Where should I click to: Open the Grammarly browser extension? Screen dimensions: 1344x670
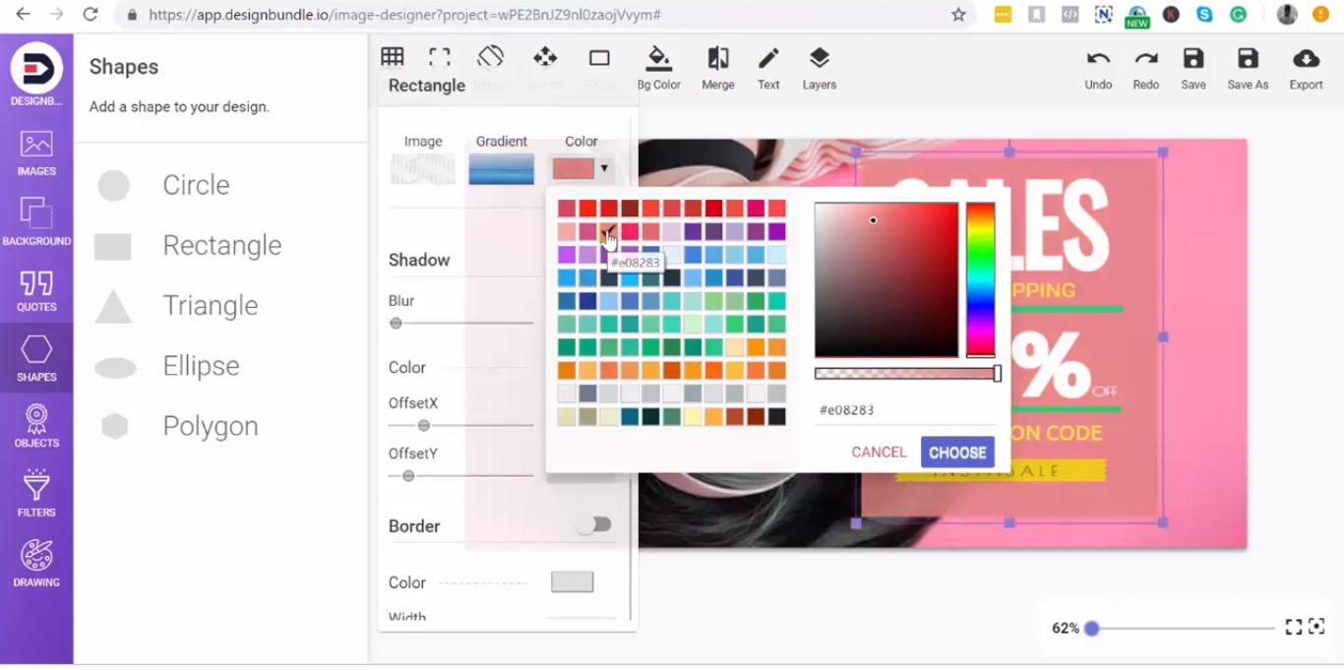[x=1239, y=15]
